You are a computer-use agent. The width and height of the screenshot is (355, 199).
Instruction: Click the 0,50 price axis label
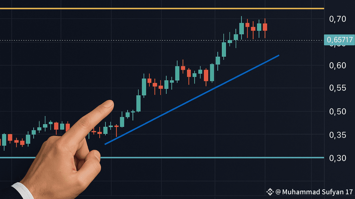tap(338, 112)
